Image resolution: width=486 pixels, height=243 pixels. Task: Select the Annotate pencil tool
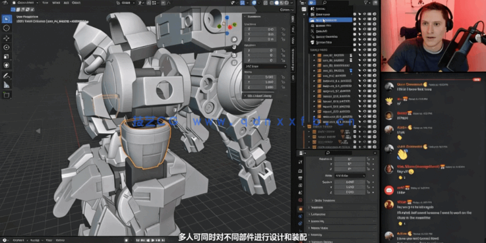click(7, 76)
